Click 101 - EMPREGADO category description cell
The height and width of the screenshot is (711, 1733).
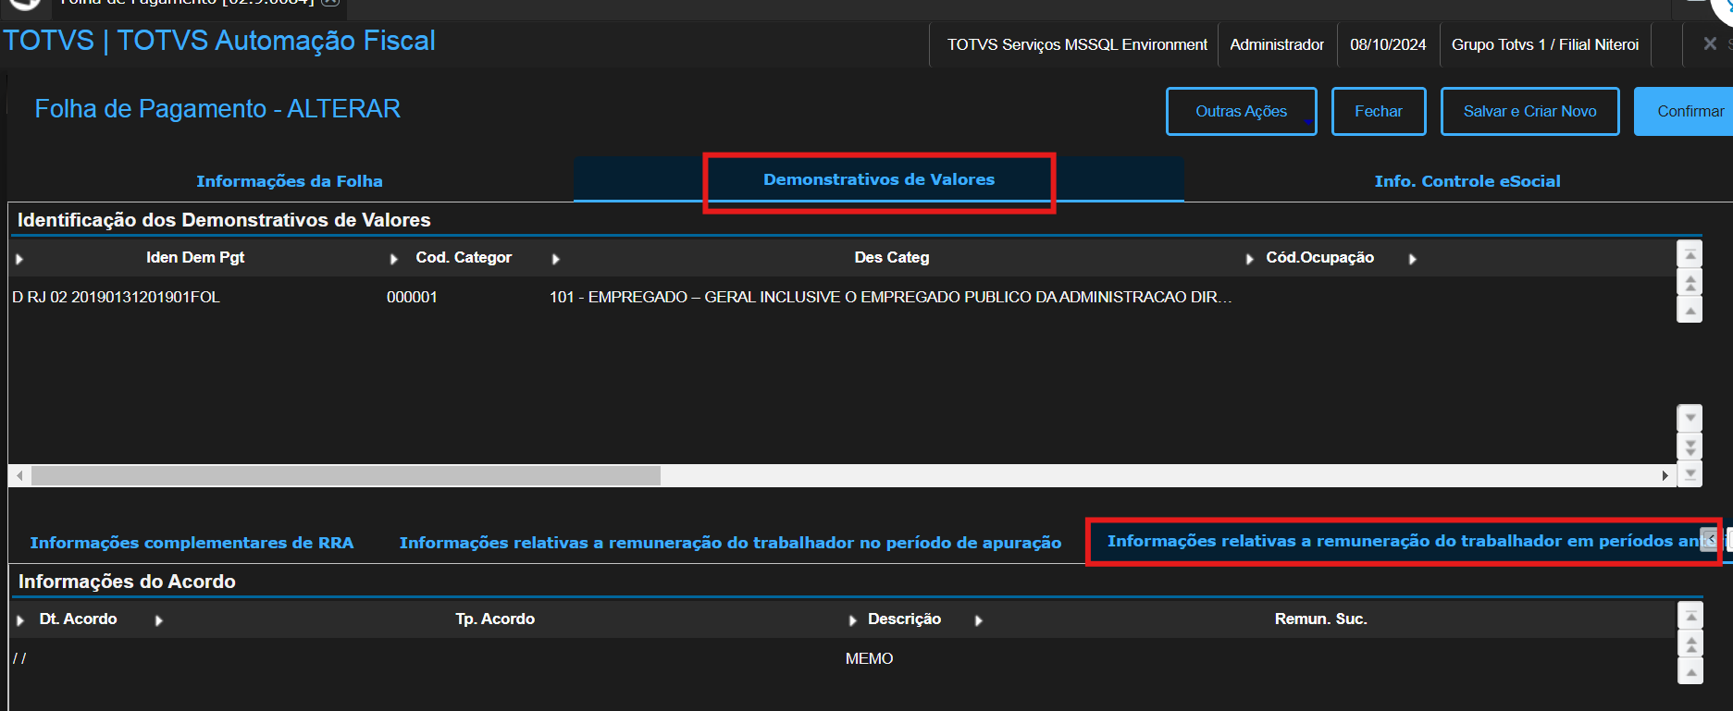(890, 297)
